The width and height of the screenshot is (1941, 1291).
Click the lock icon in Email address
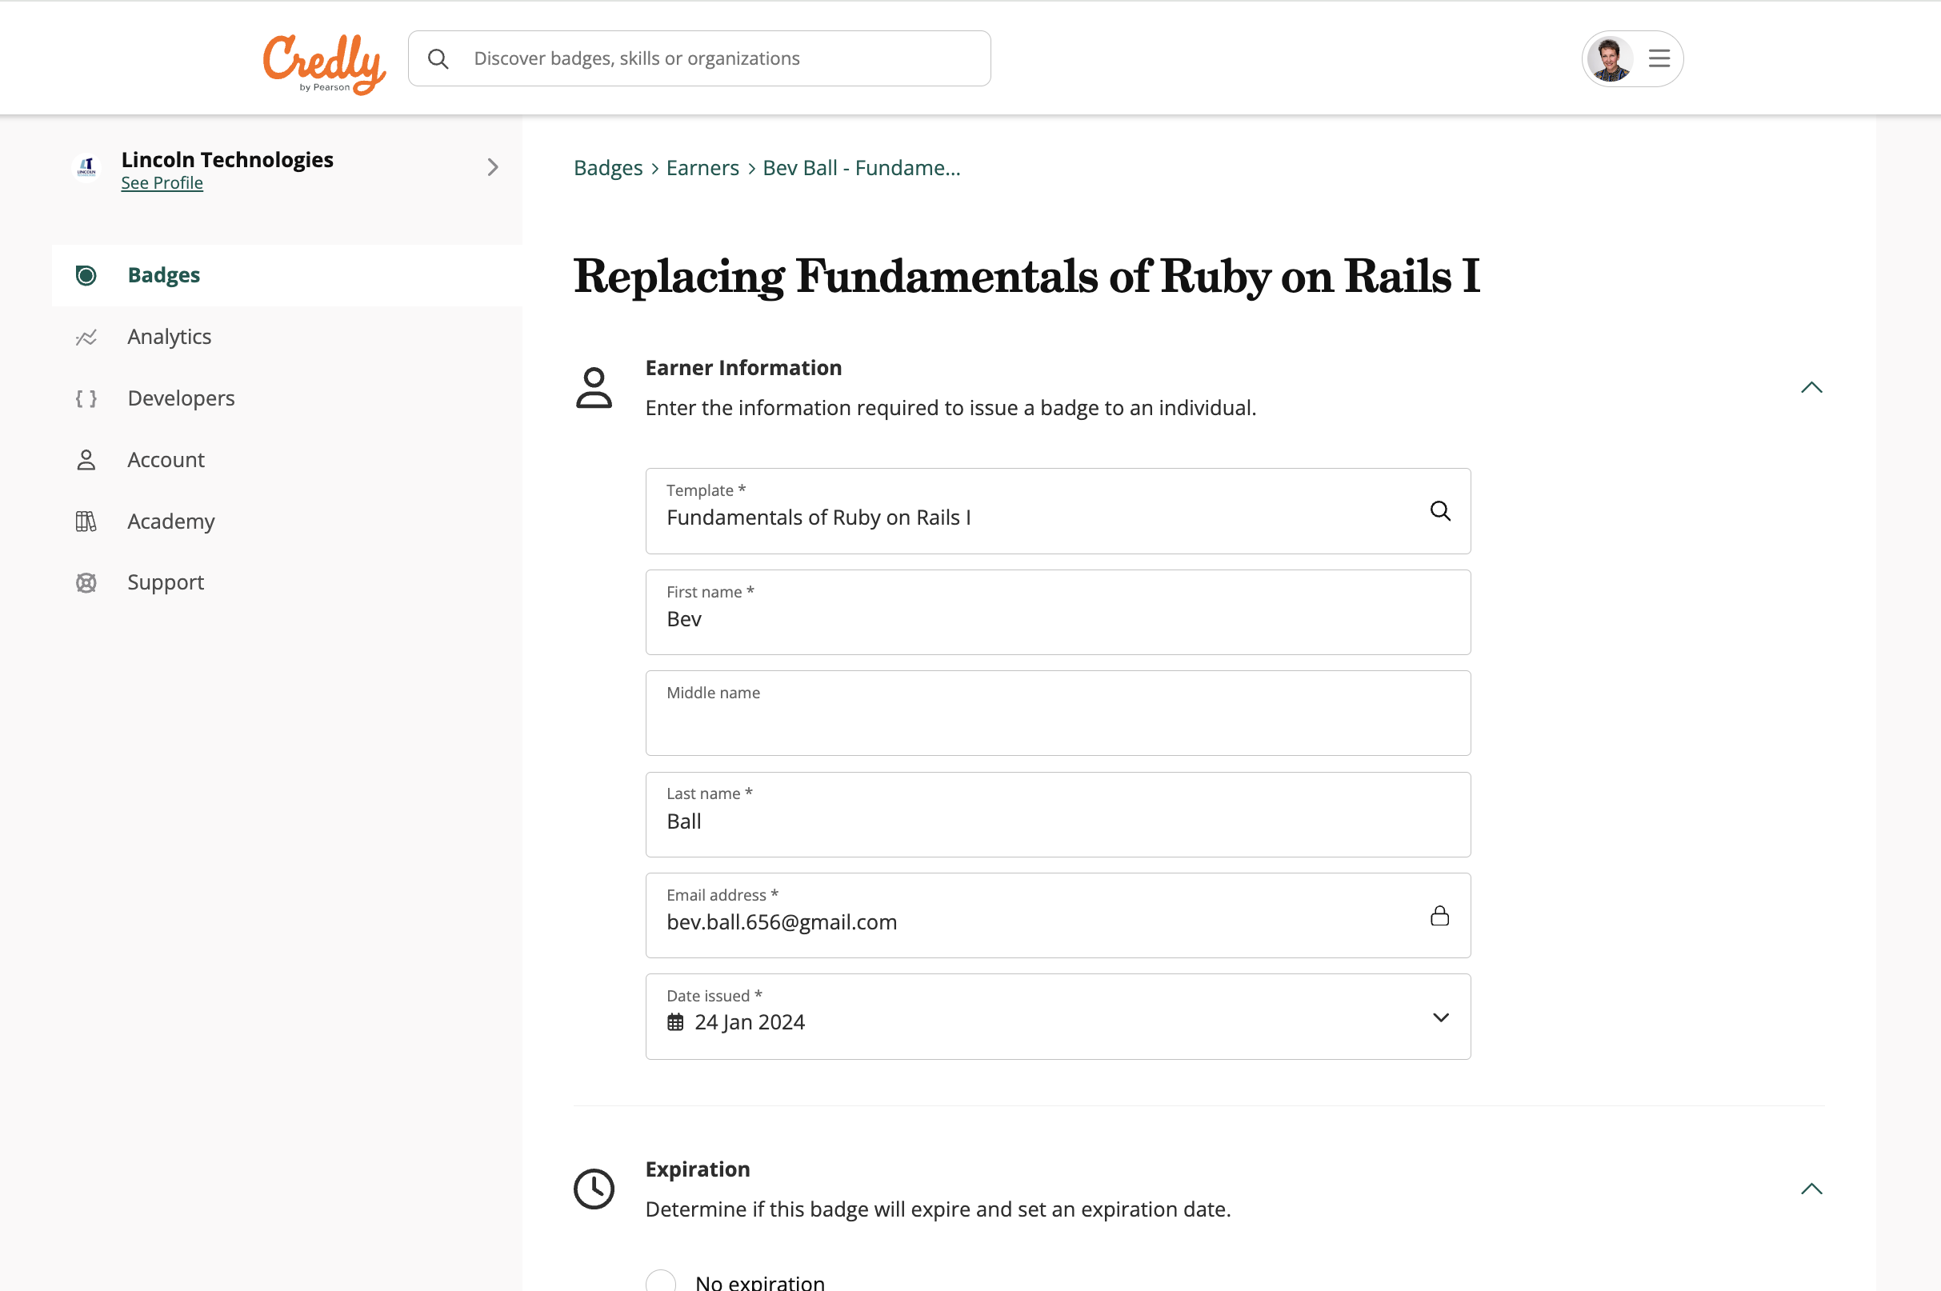click(1439, 916)
